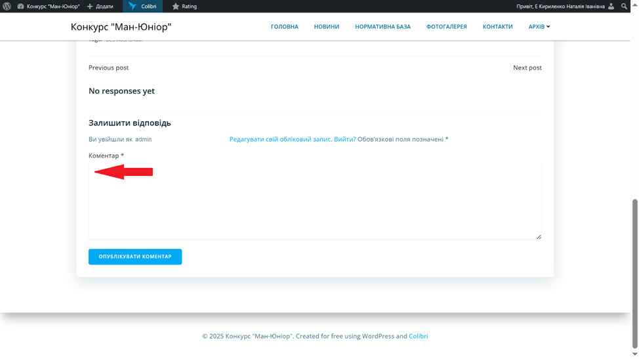Image resolution: width=639 pixels, height=359 pixels.
Task: Open the site dashboard gauge icon
Action: (x=21, y=7)
